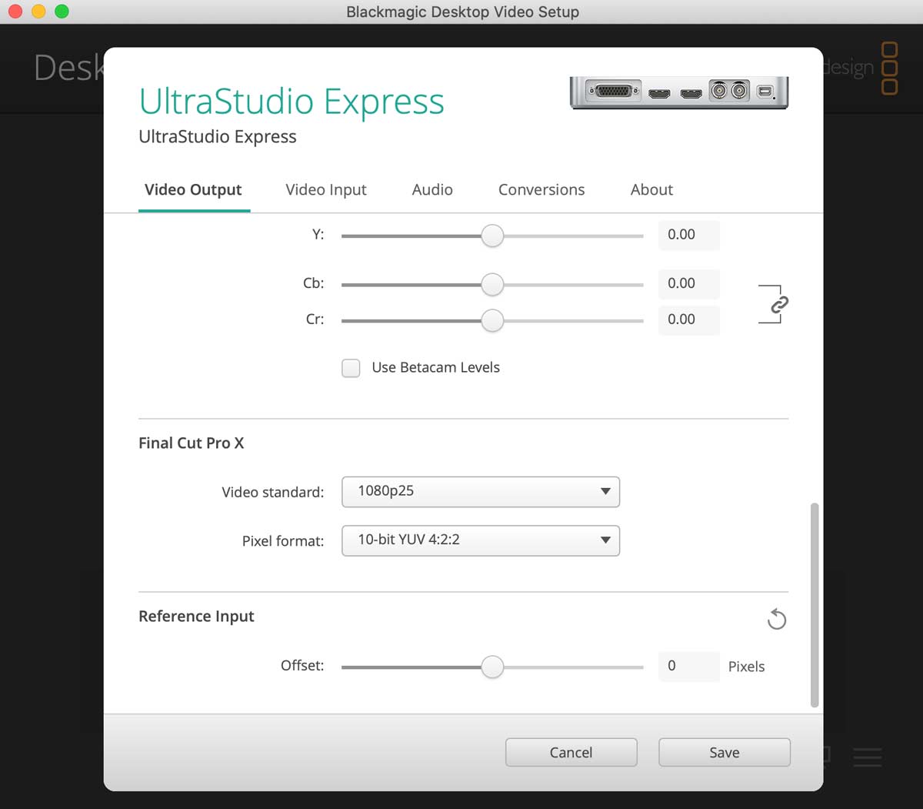Switch to the Video Input tab

pos(326,189)
